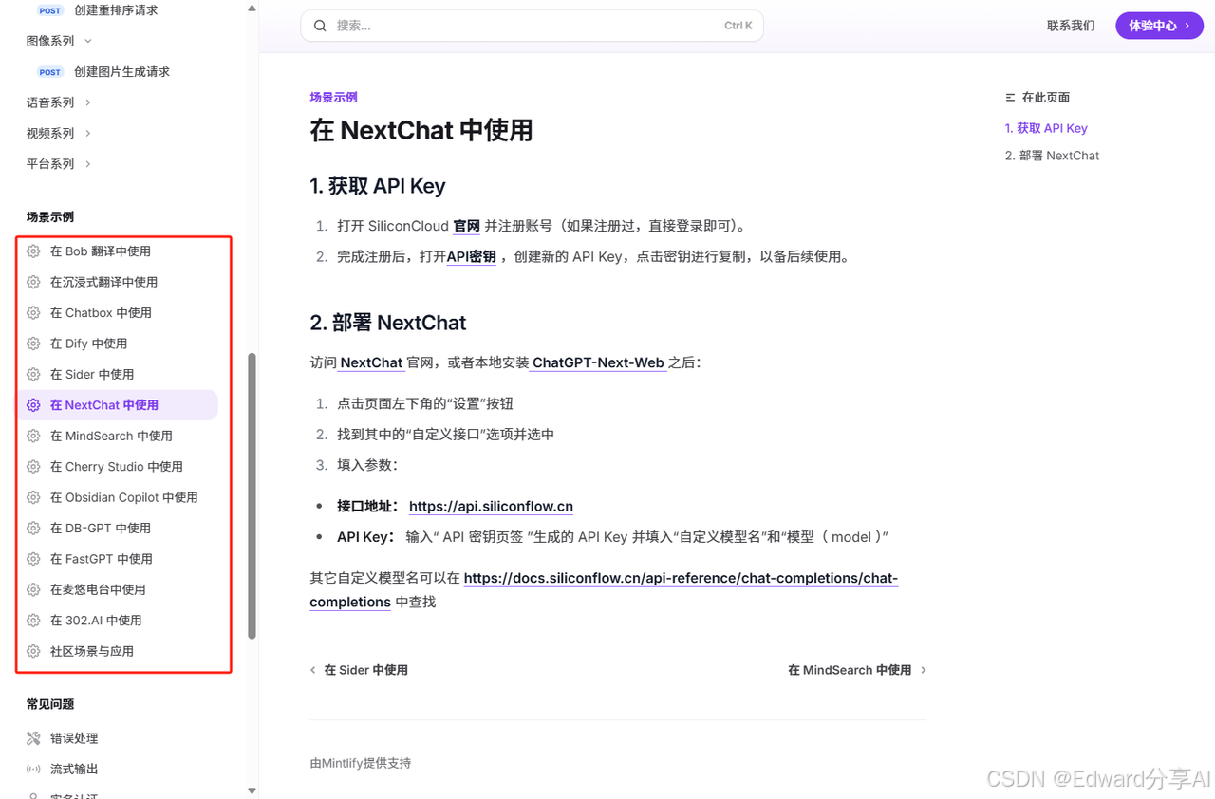The width and height of the screenshot is (1215, 799).
Task: Click the gear icon next to 社区场景与应用
Action: [x=33, y=651]
